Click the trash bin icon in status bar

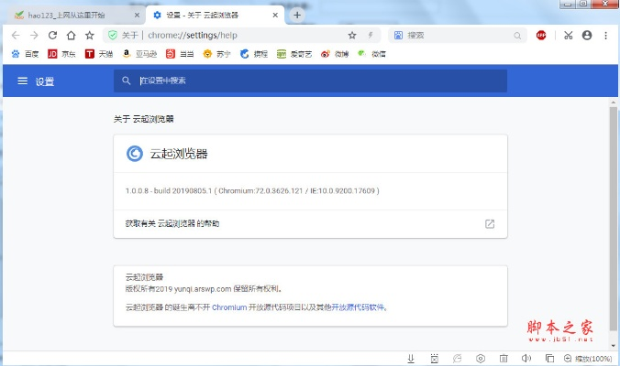tap(503, 358)
